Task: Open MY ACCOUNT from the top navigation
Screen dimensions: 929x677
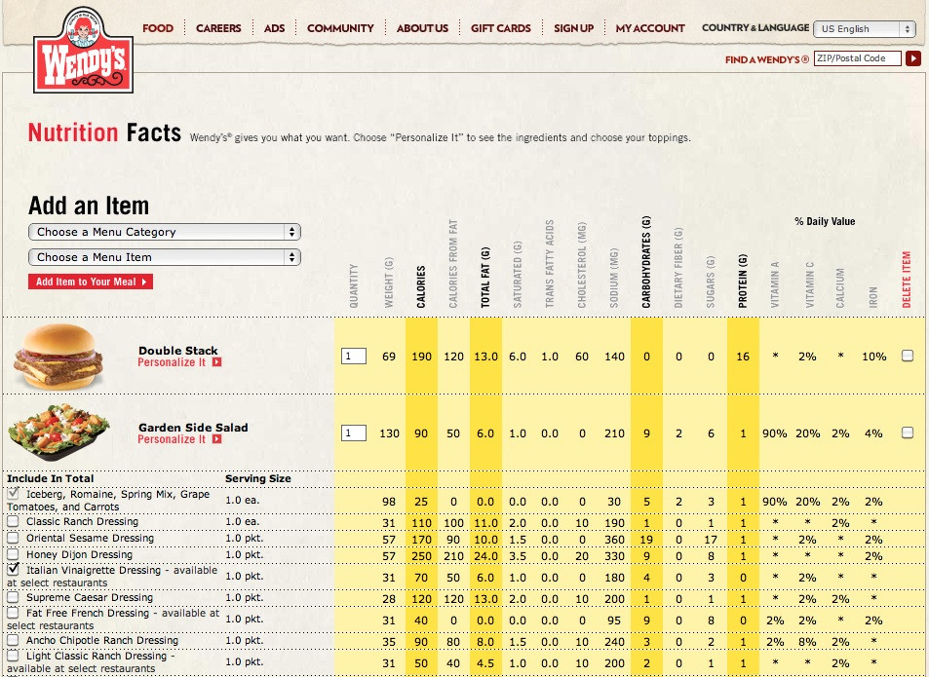Action: point(650,28)
